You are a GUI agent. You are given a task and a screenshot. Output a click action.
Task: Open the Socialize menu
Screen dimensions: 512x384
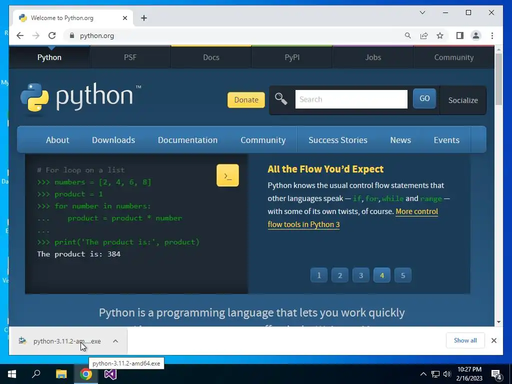click(463, 100)
